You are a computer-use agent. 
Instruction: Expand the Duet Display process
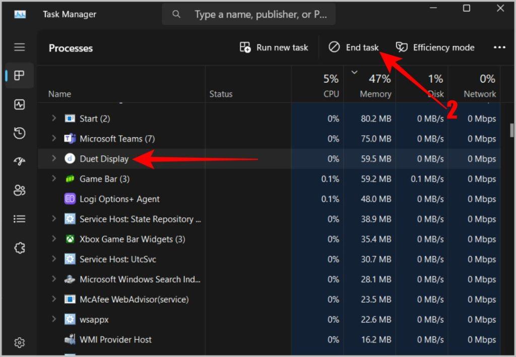53,158
